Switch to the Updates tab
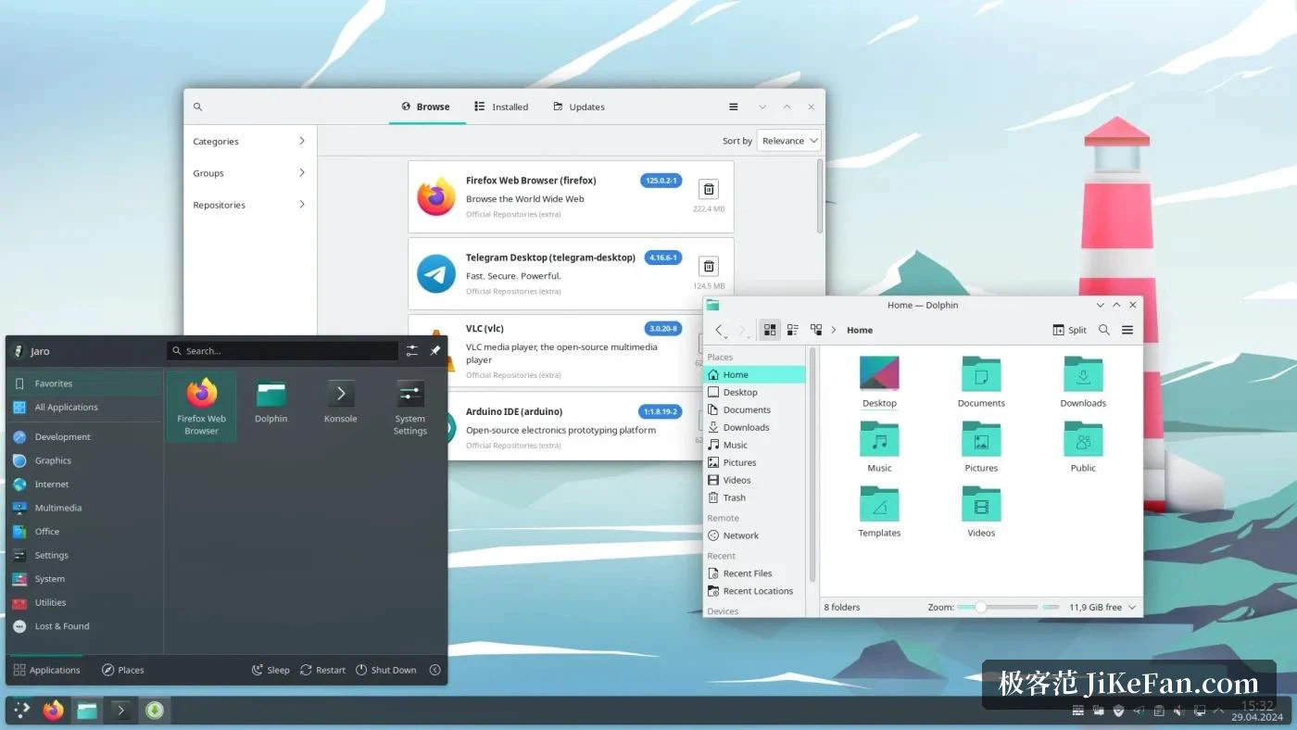This screenshot has width=1297, height=730. coord(579,107)
